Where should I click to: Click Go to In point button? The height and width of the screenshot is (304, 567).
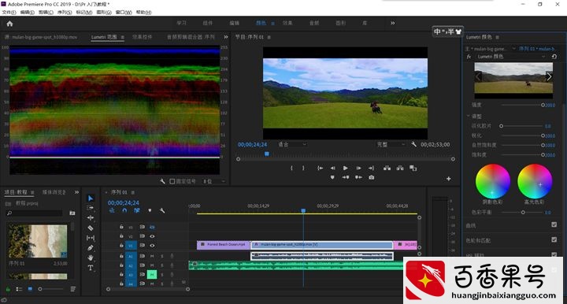(x=320, y=168)
